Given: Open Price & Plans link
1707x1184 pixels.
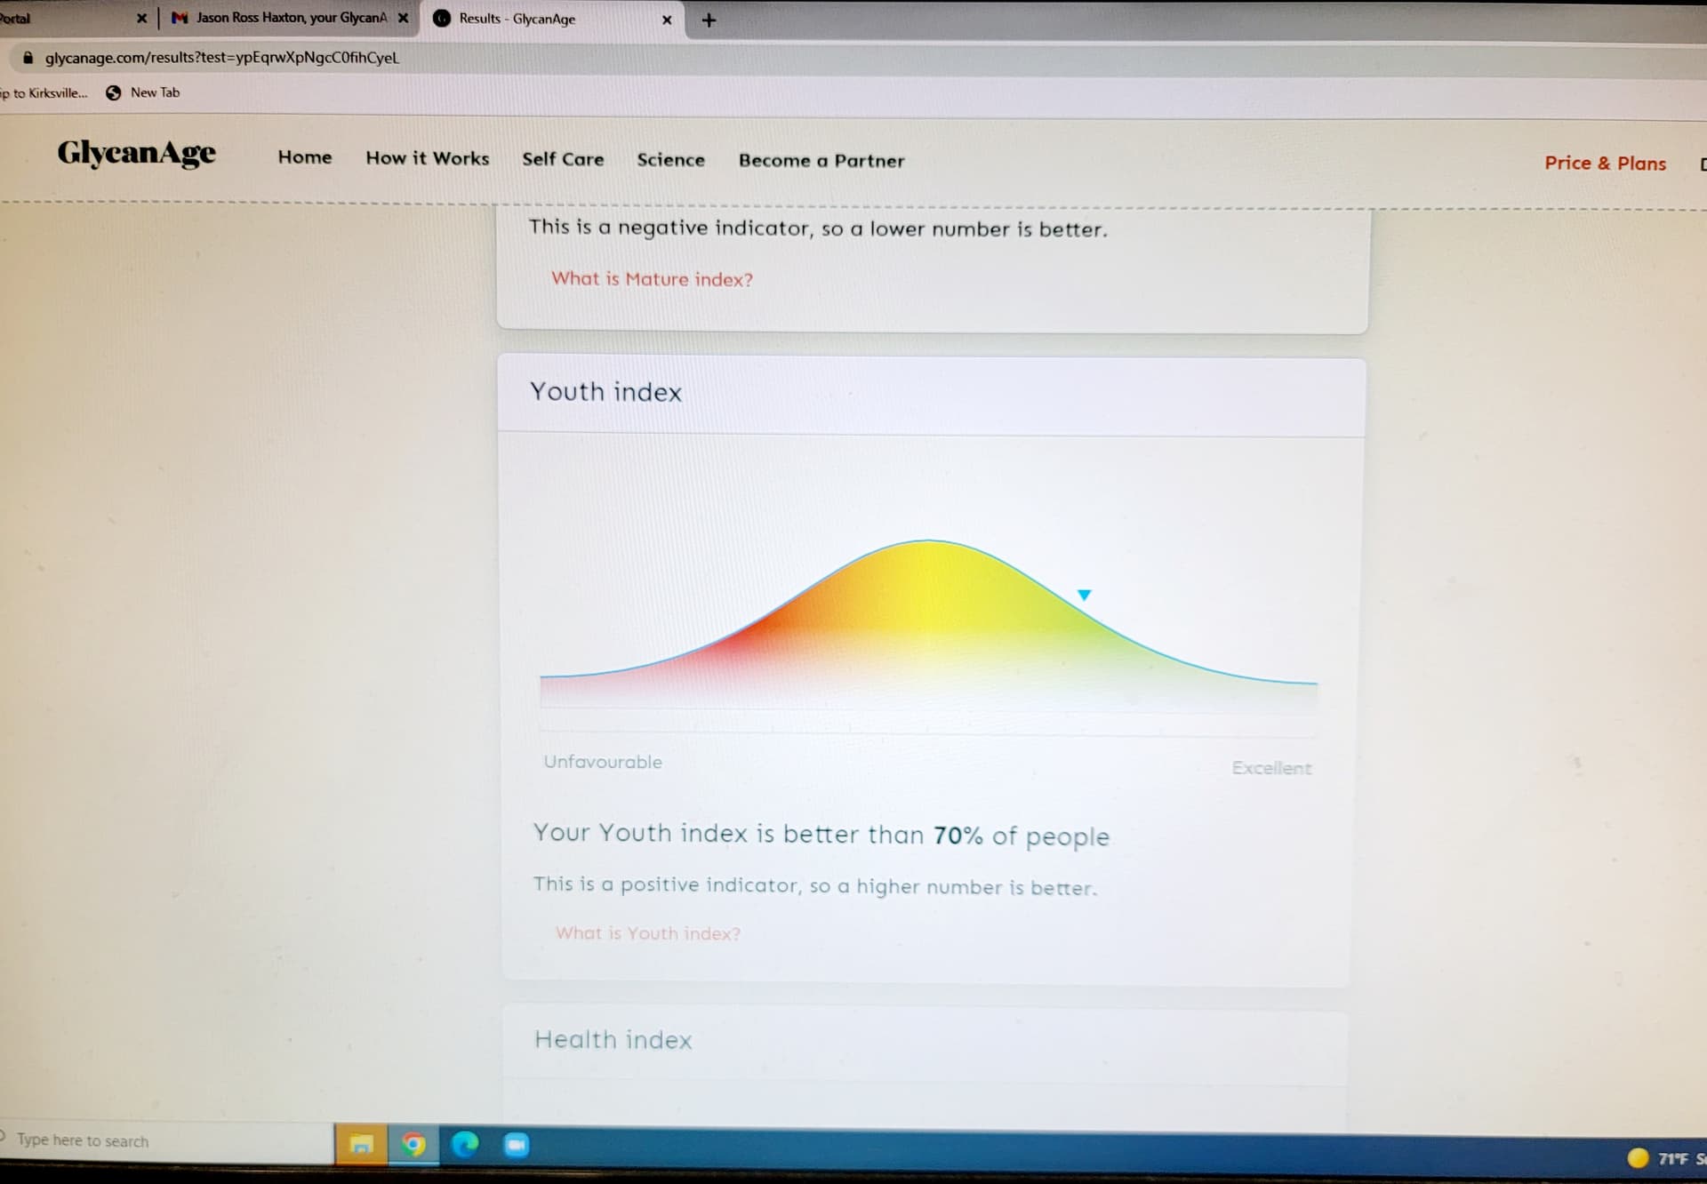Looking at the screenshot, I should pyautogui.click(x=1605, y=164).
